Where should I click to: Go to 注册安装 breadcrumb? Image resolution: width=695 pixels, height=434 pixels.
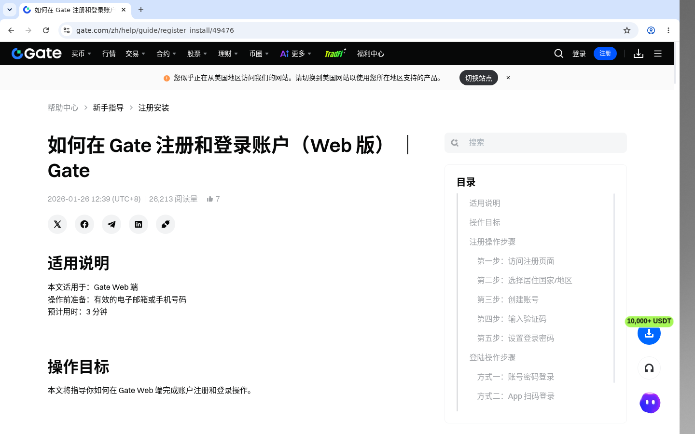point(154,108)
